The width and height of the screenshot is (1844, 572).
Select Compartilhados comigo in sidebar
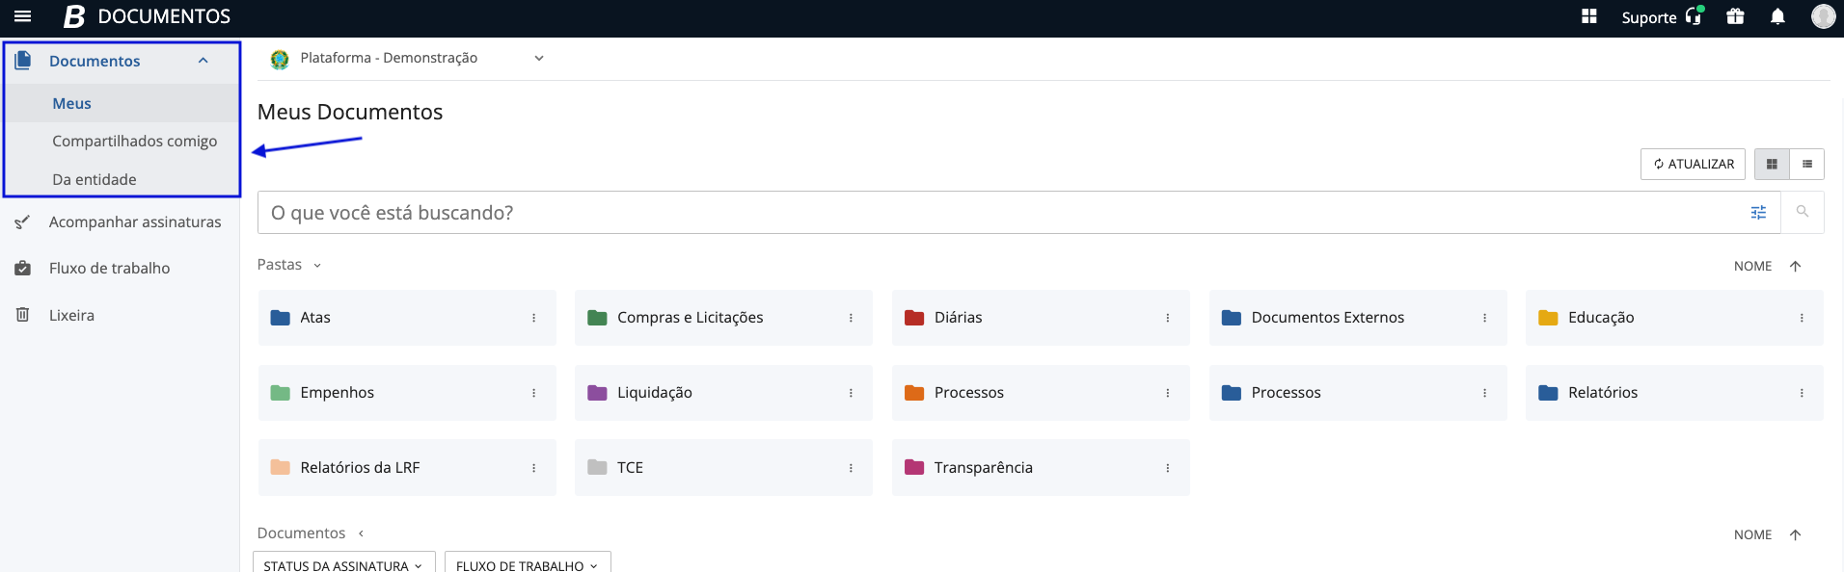click(x=134, y=142)
